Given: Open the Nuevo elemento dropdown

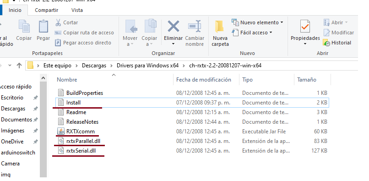Looking at the screenshot, I should pos(282,22).
